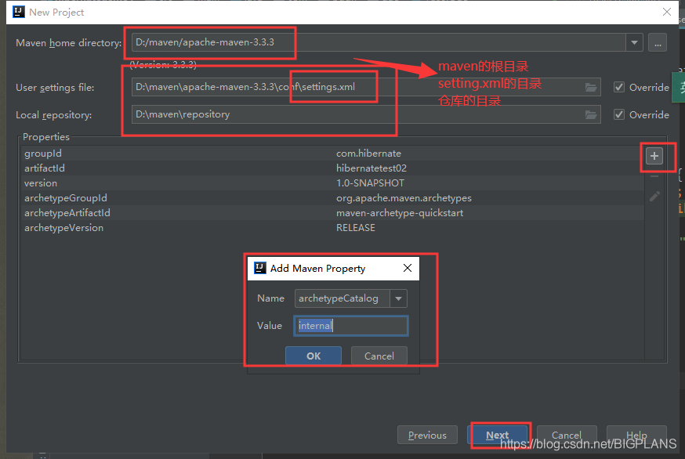Confirm with OK in Add Maven Property
The width and height of the screenshot is (685, 459).
[x=314, y=356]
